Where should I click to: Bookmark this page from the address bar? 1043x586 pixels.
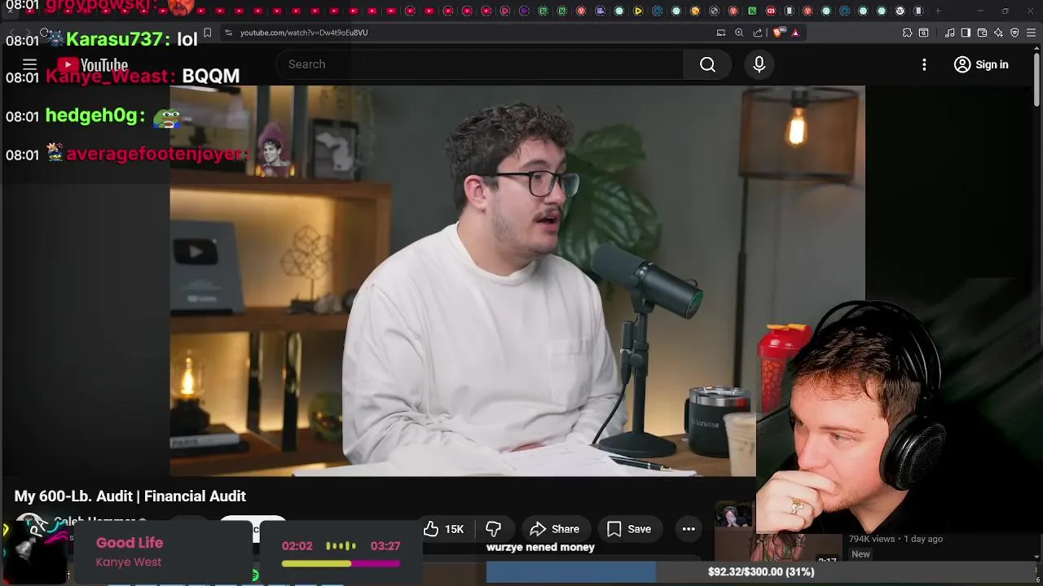(208, 33)
